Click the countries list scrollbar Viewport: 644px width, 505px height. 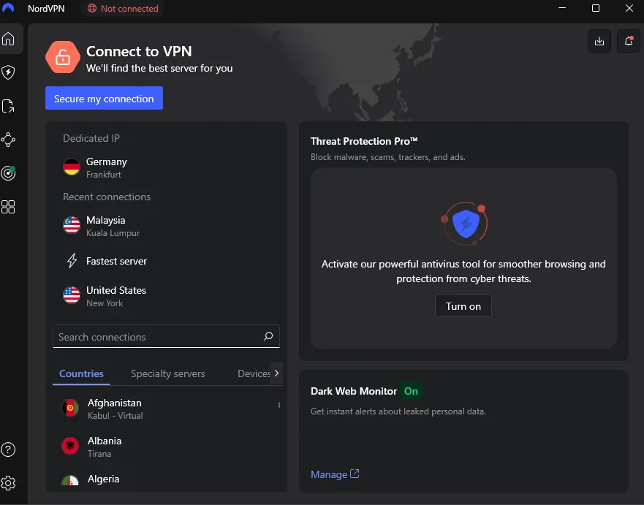click(x=279, y=405)
